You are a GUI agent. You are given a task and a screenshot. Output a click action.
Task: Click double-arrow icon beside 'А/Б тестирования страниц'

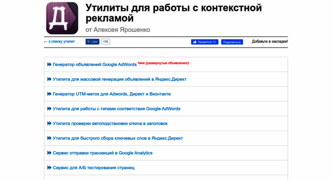click(x=49, y=168)
